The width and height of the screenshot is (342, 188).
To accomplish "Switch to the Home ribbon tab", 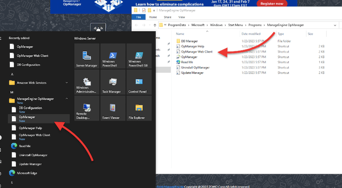I will 153,17.
